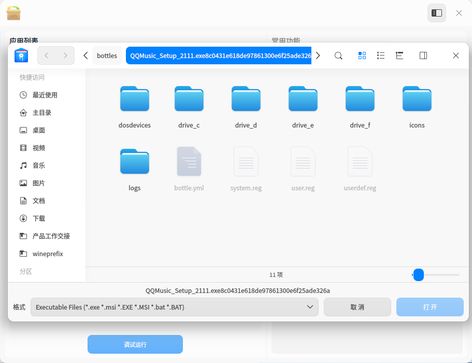Select the drive_f folder
The image size is (472, 363).
360,107
